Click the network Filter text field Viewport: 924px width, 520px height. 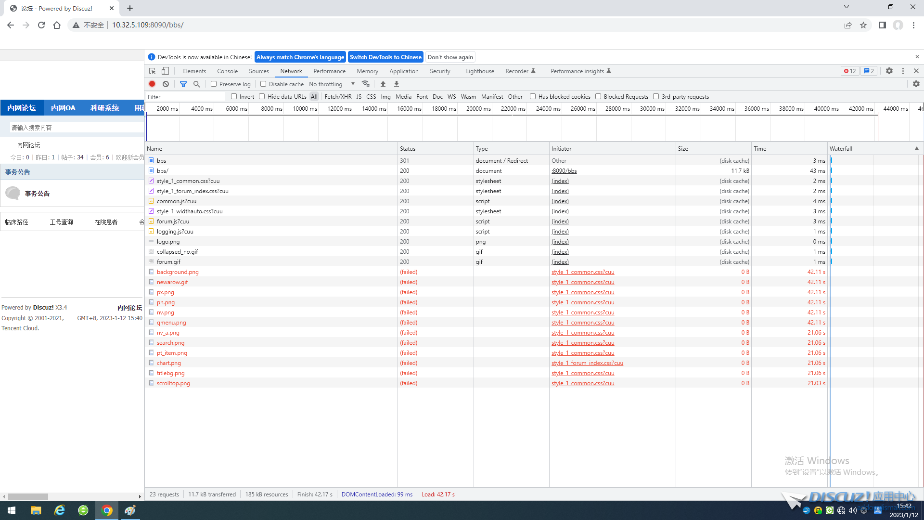[185, 97]
